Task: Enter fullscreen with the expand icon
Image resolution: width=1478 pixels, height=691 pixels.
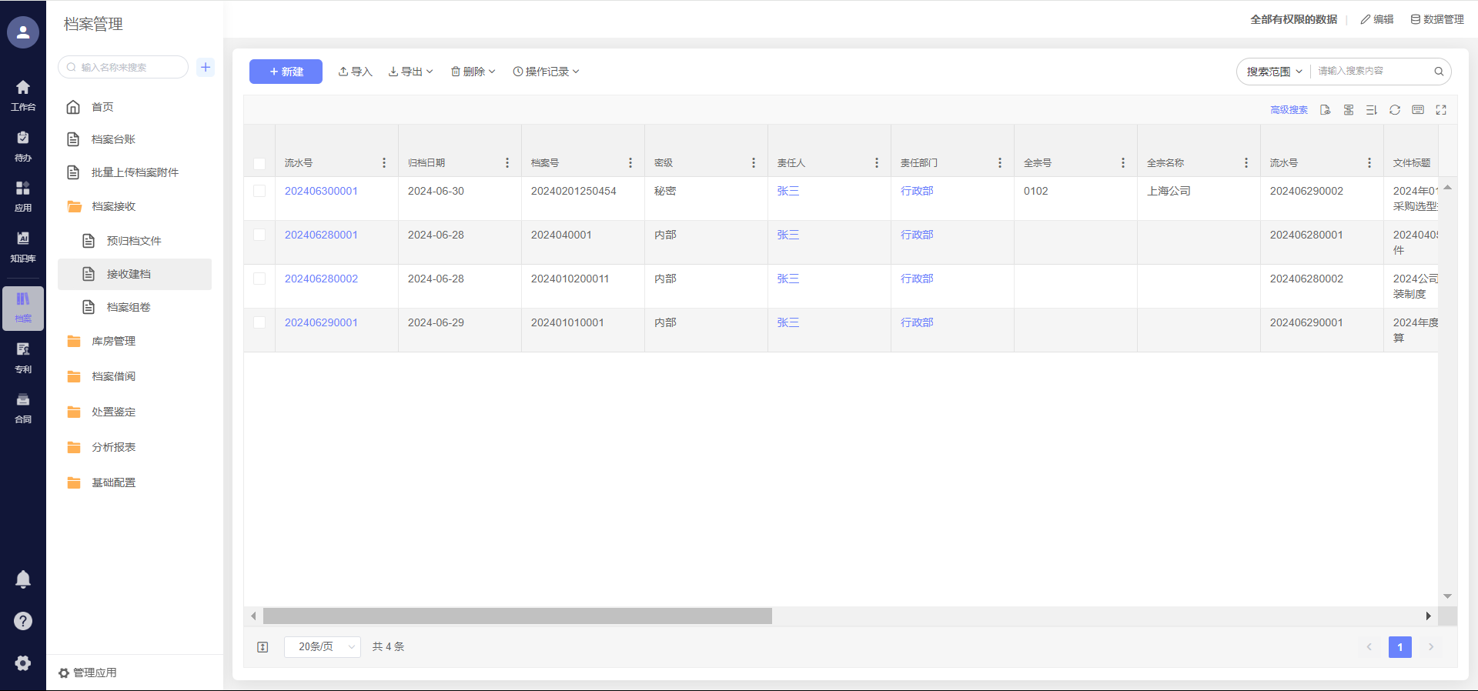Action: 1441,110
